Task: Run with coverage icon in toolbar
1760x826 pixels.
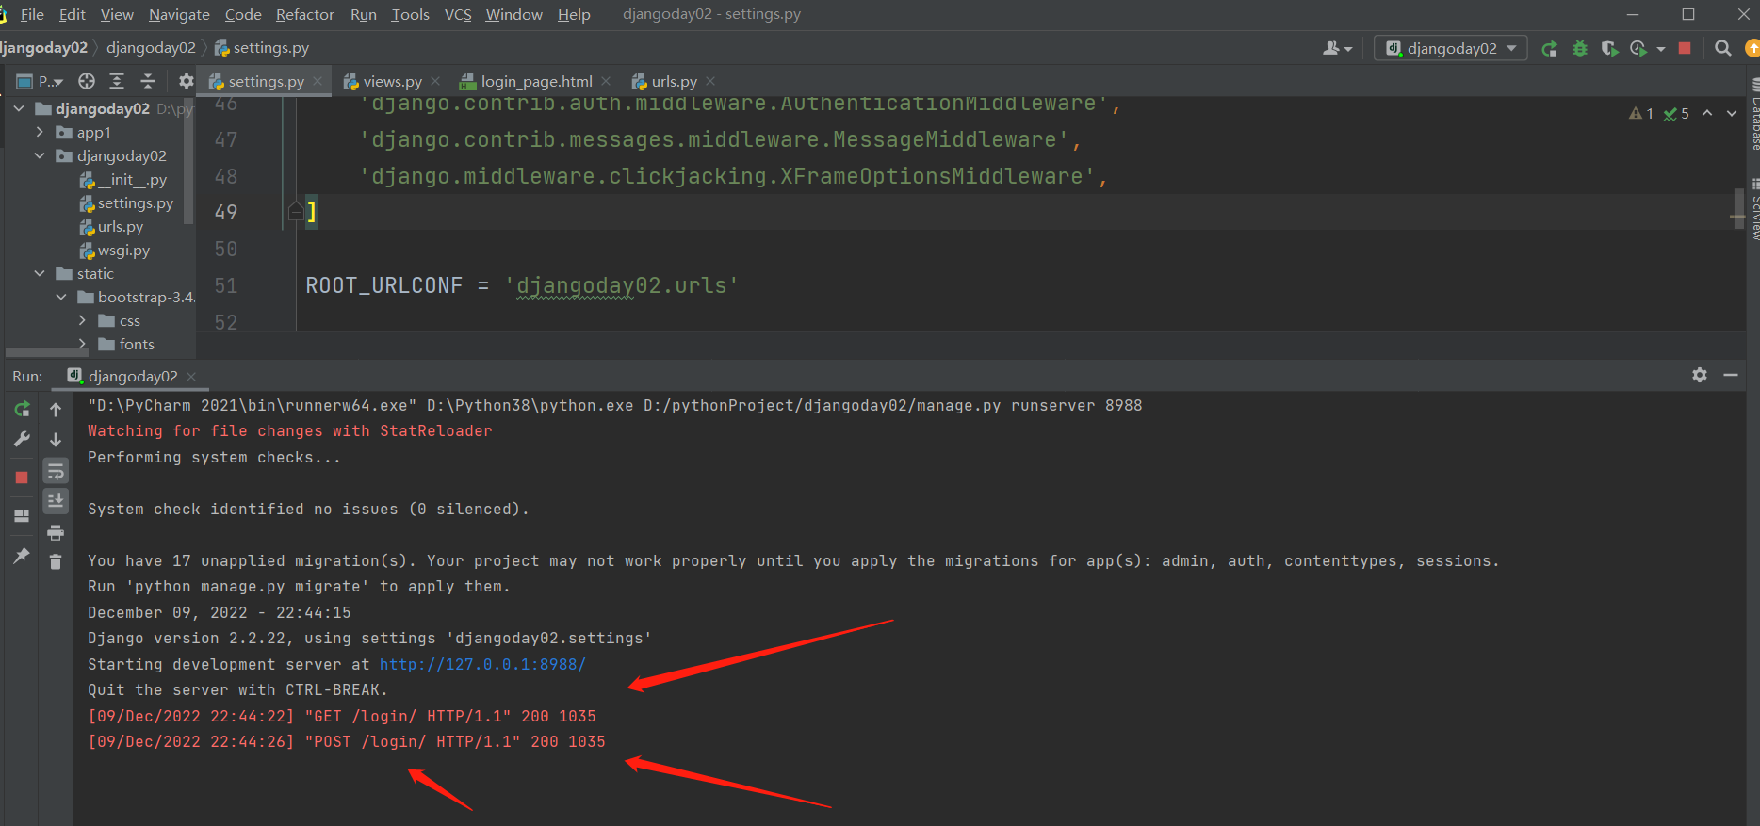Action: tap(1609, 49)
